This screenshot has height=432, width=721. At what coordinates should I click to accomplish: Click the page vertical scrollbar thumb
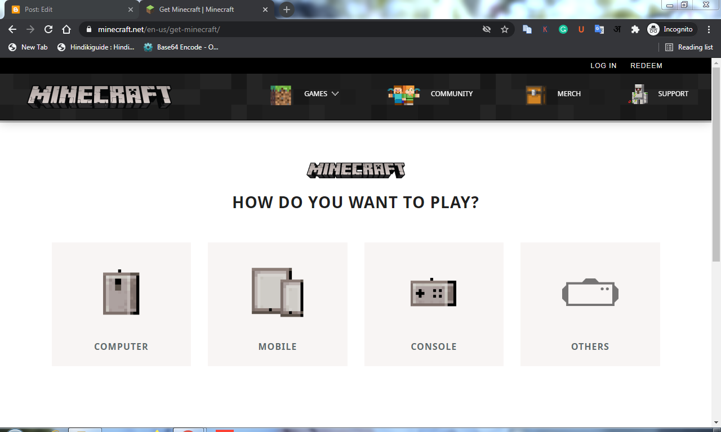point(716,164)
